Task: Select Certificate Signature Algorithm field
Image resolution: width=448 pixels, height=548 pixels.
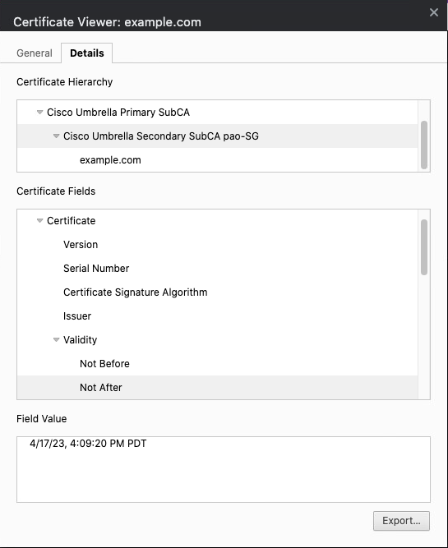Action: (x=136, y=292)
